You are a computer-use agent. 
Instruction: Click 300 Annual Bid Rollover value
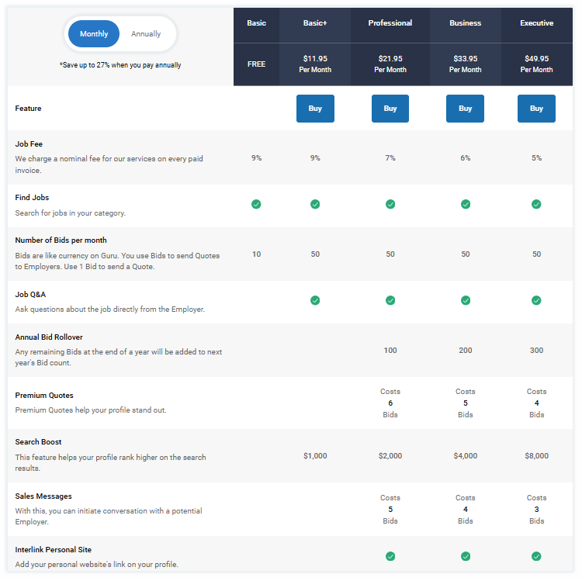click(x=536, y=351)
